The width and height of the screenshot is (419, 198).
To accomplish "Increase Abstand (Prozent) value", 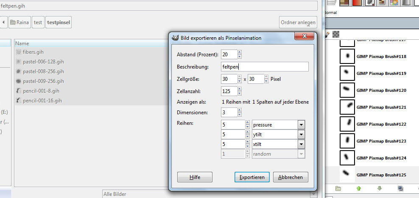I will [240, 52].
